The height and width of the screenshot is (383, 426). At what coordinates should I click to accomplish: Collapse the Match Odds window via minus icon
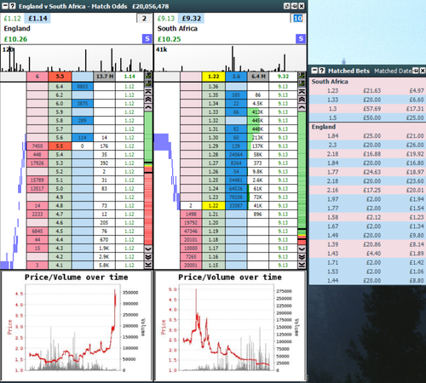[x=5, y=6]
